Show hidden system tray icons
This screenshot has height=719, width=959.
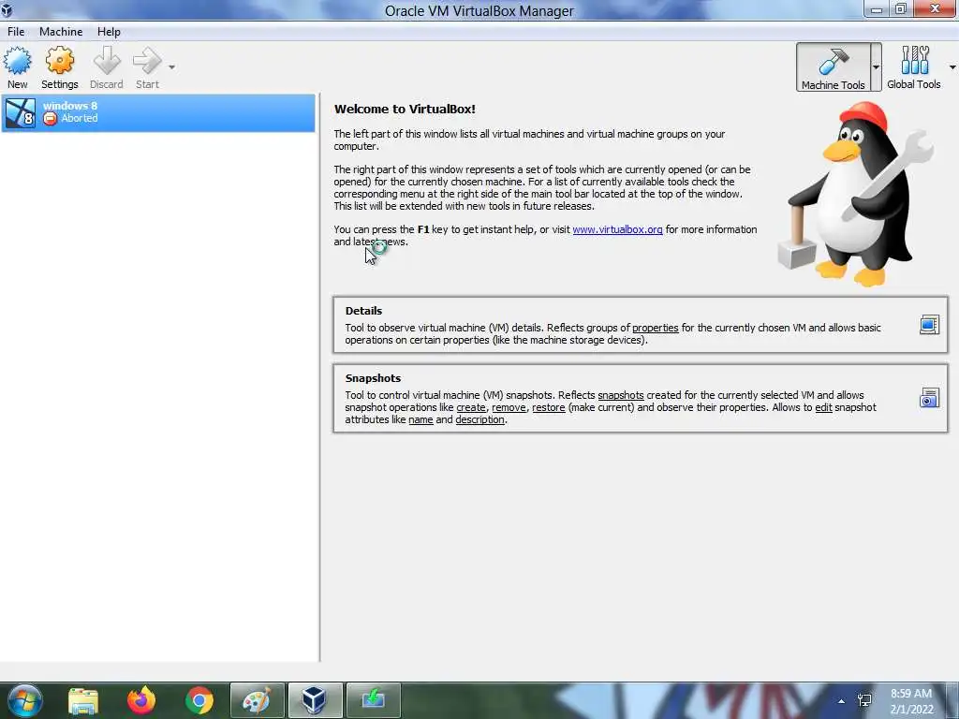[842, 701]
